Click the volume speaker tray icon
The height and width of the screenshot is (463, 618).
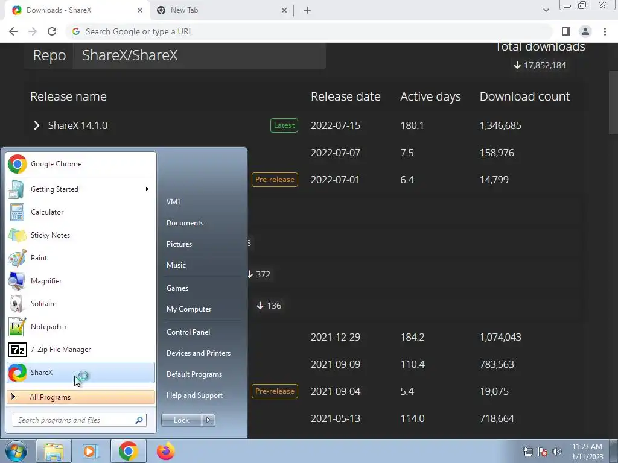tap(557, 452)
